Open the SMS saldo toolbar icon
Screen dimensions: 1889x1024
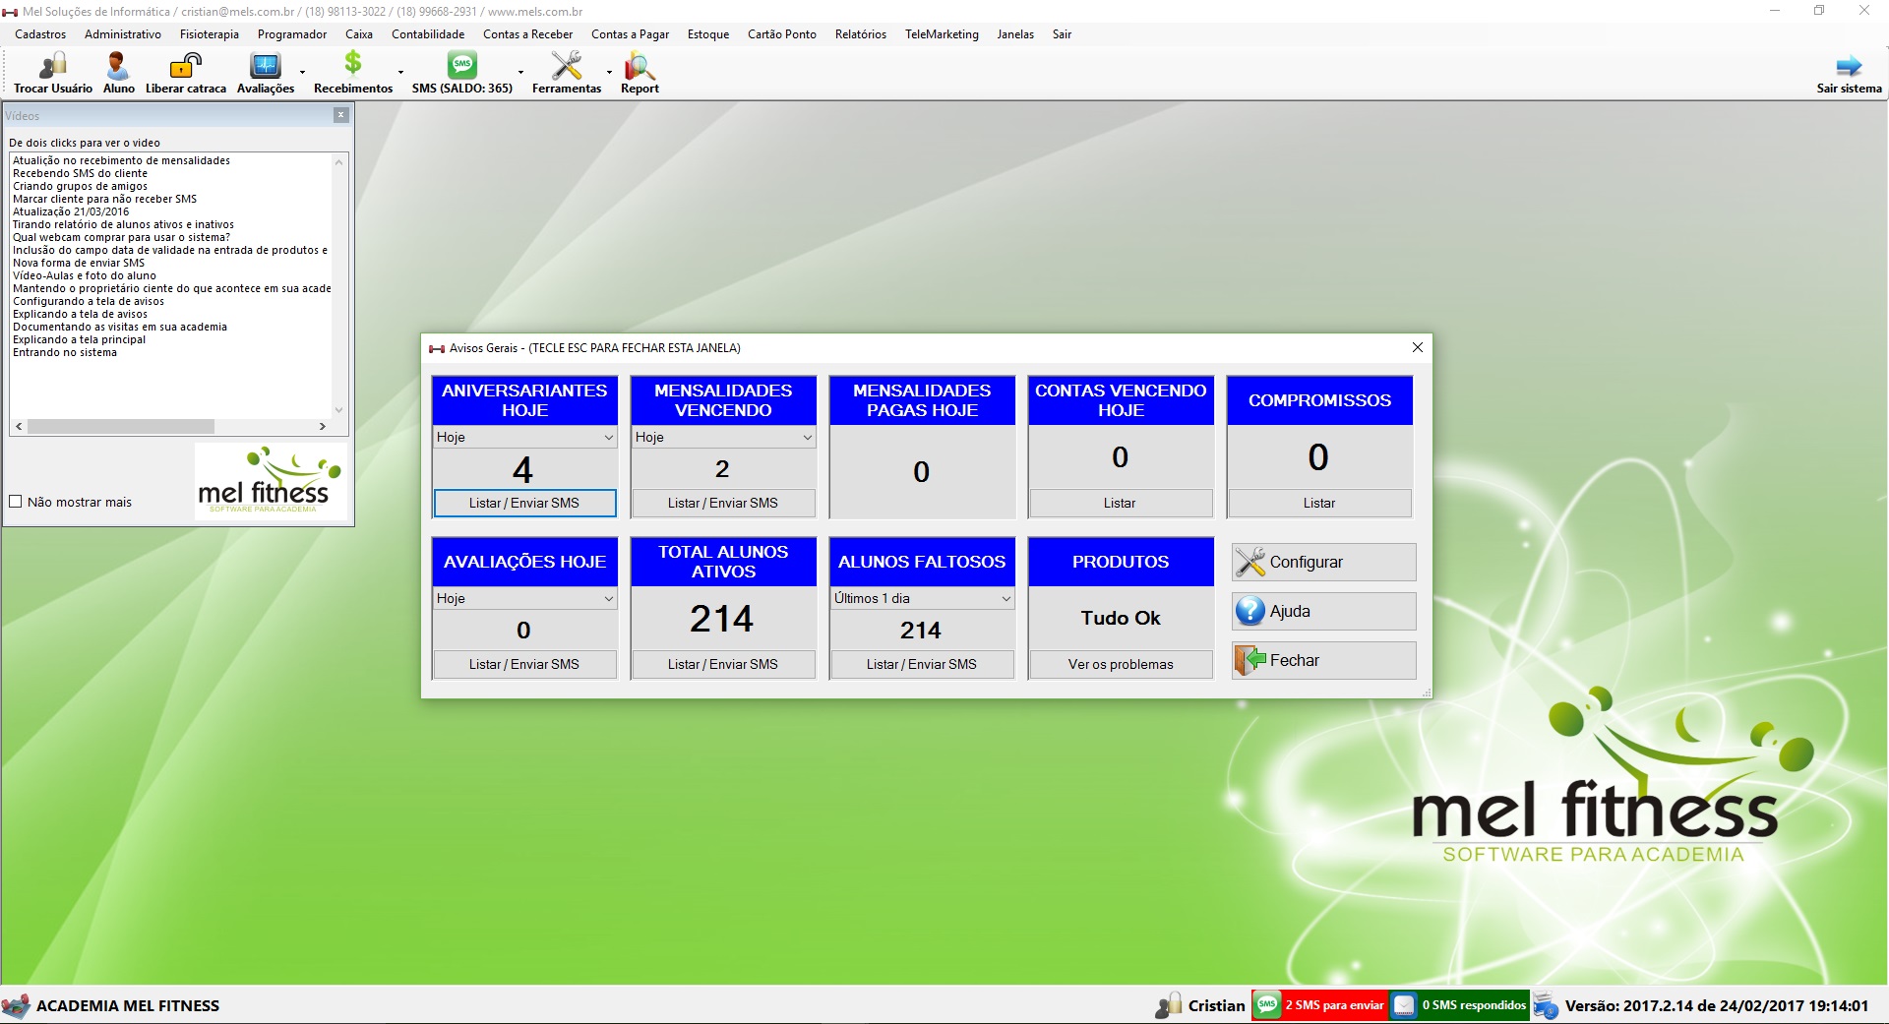point(461,67)
